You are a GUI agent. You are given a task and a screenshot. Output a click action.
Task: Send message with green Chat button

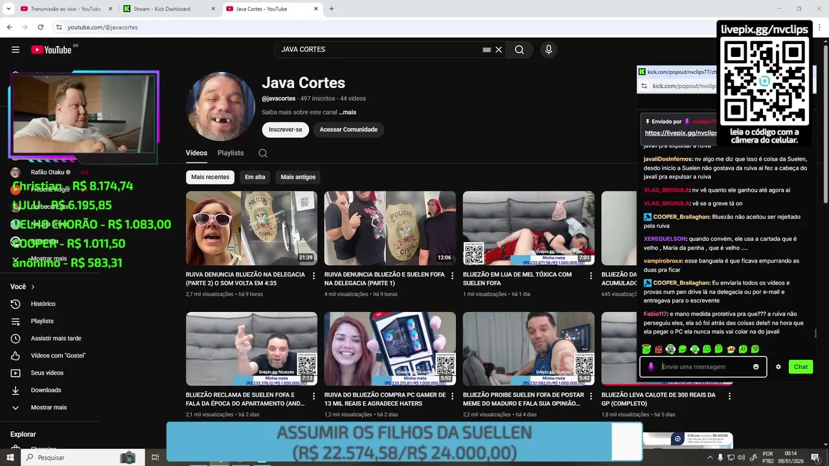(x=801, y=367)
